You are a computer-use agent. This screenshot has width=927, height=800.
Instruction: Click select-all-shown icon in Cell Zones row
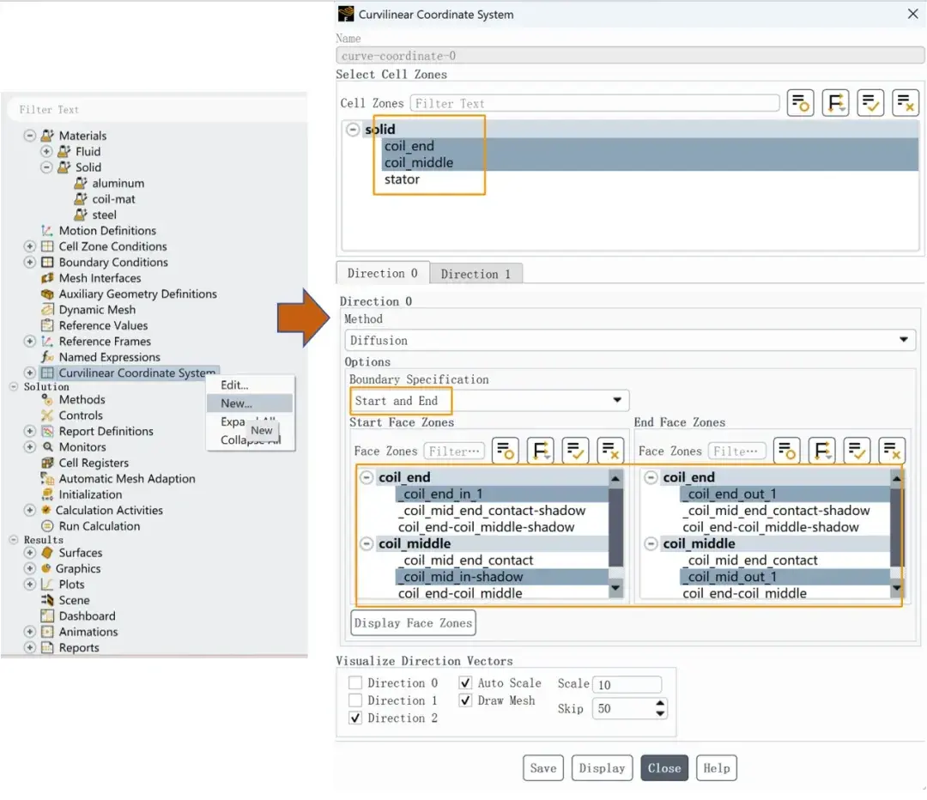click(870, 103)
